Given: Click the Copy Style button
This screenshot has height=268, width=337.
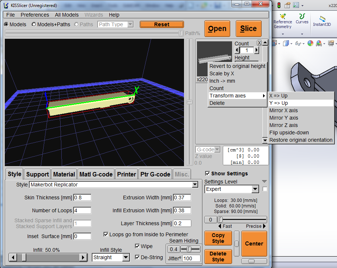Looking at the screenshot, I should click(x=218, y=238).
